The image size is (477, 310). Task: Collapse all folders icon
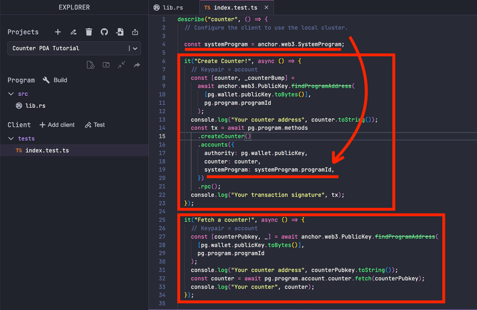click(122, 65)
